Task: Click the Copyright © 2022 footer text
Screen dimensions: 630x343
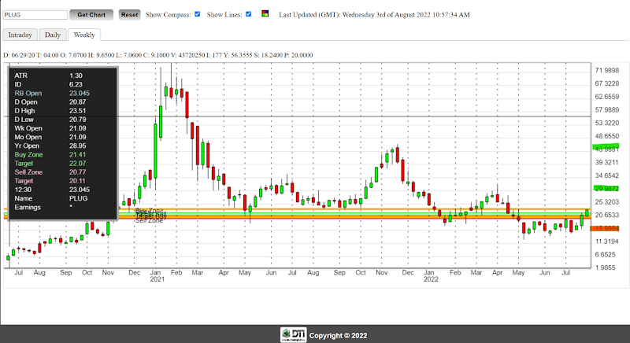Action: pyautogui.click(x=339, y=336)
